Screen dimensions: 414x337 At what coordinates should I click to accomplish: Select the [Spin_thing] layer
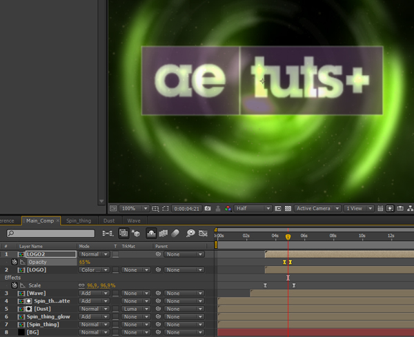tap(43, 325)
